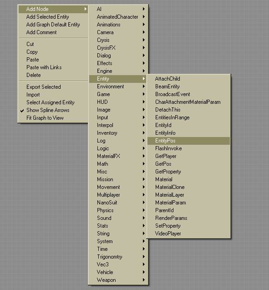Choose Paste from the context menu

click(53, 60)
